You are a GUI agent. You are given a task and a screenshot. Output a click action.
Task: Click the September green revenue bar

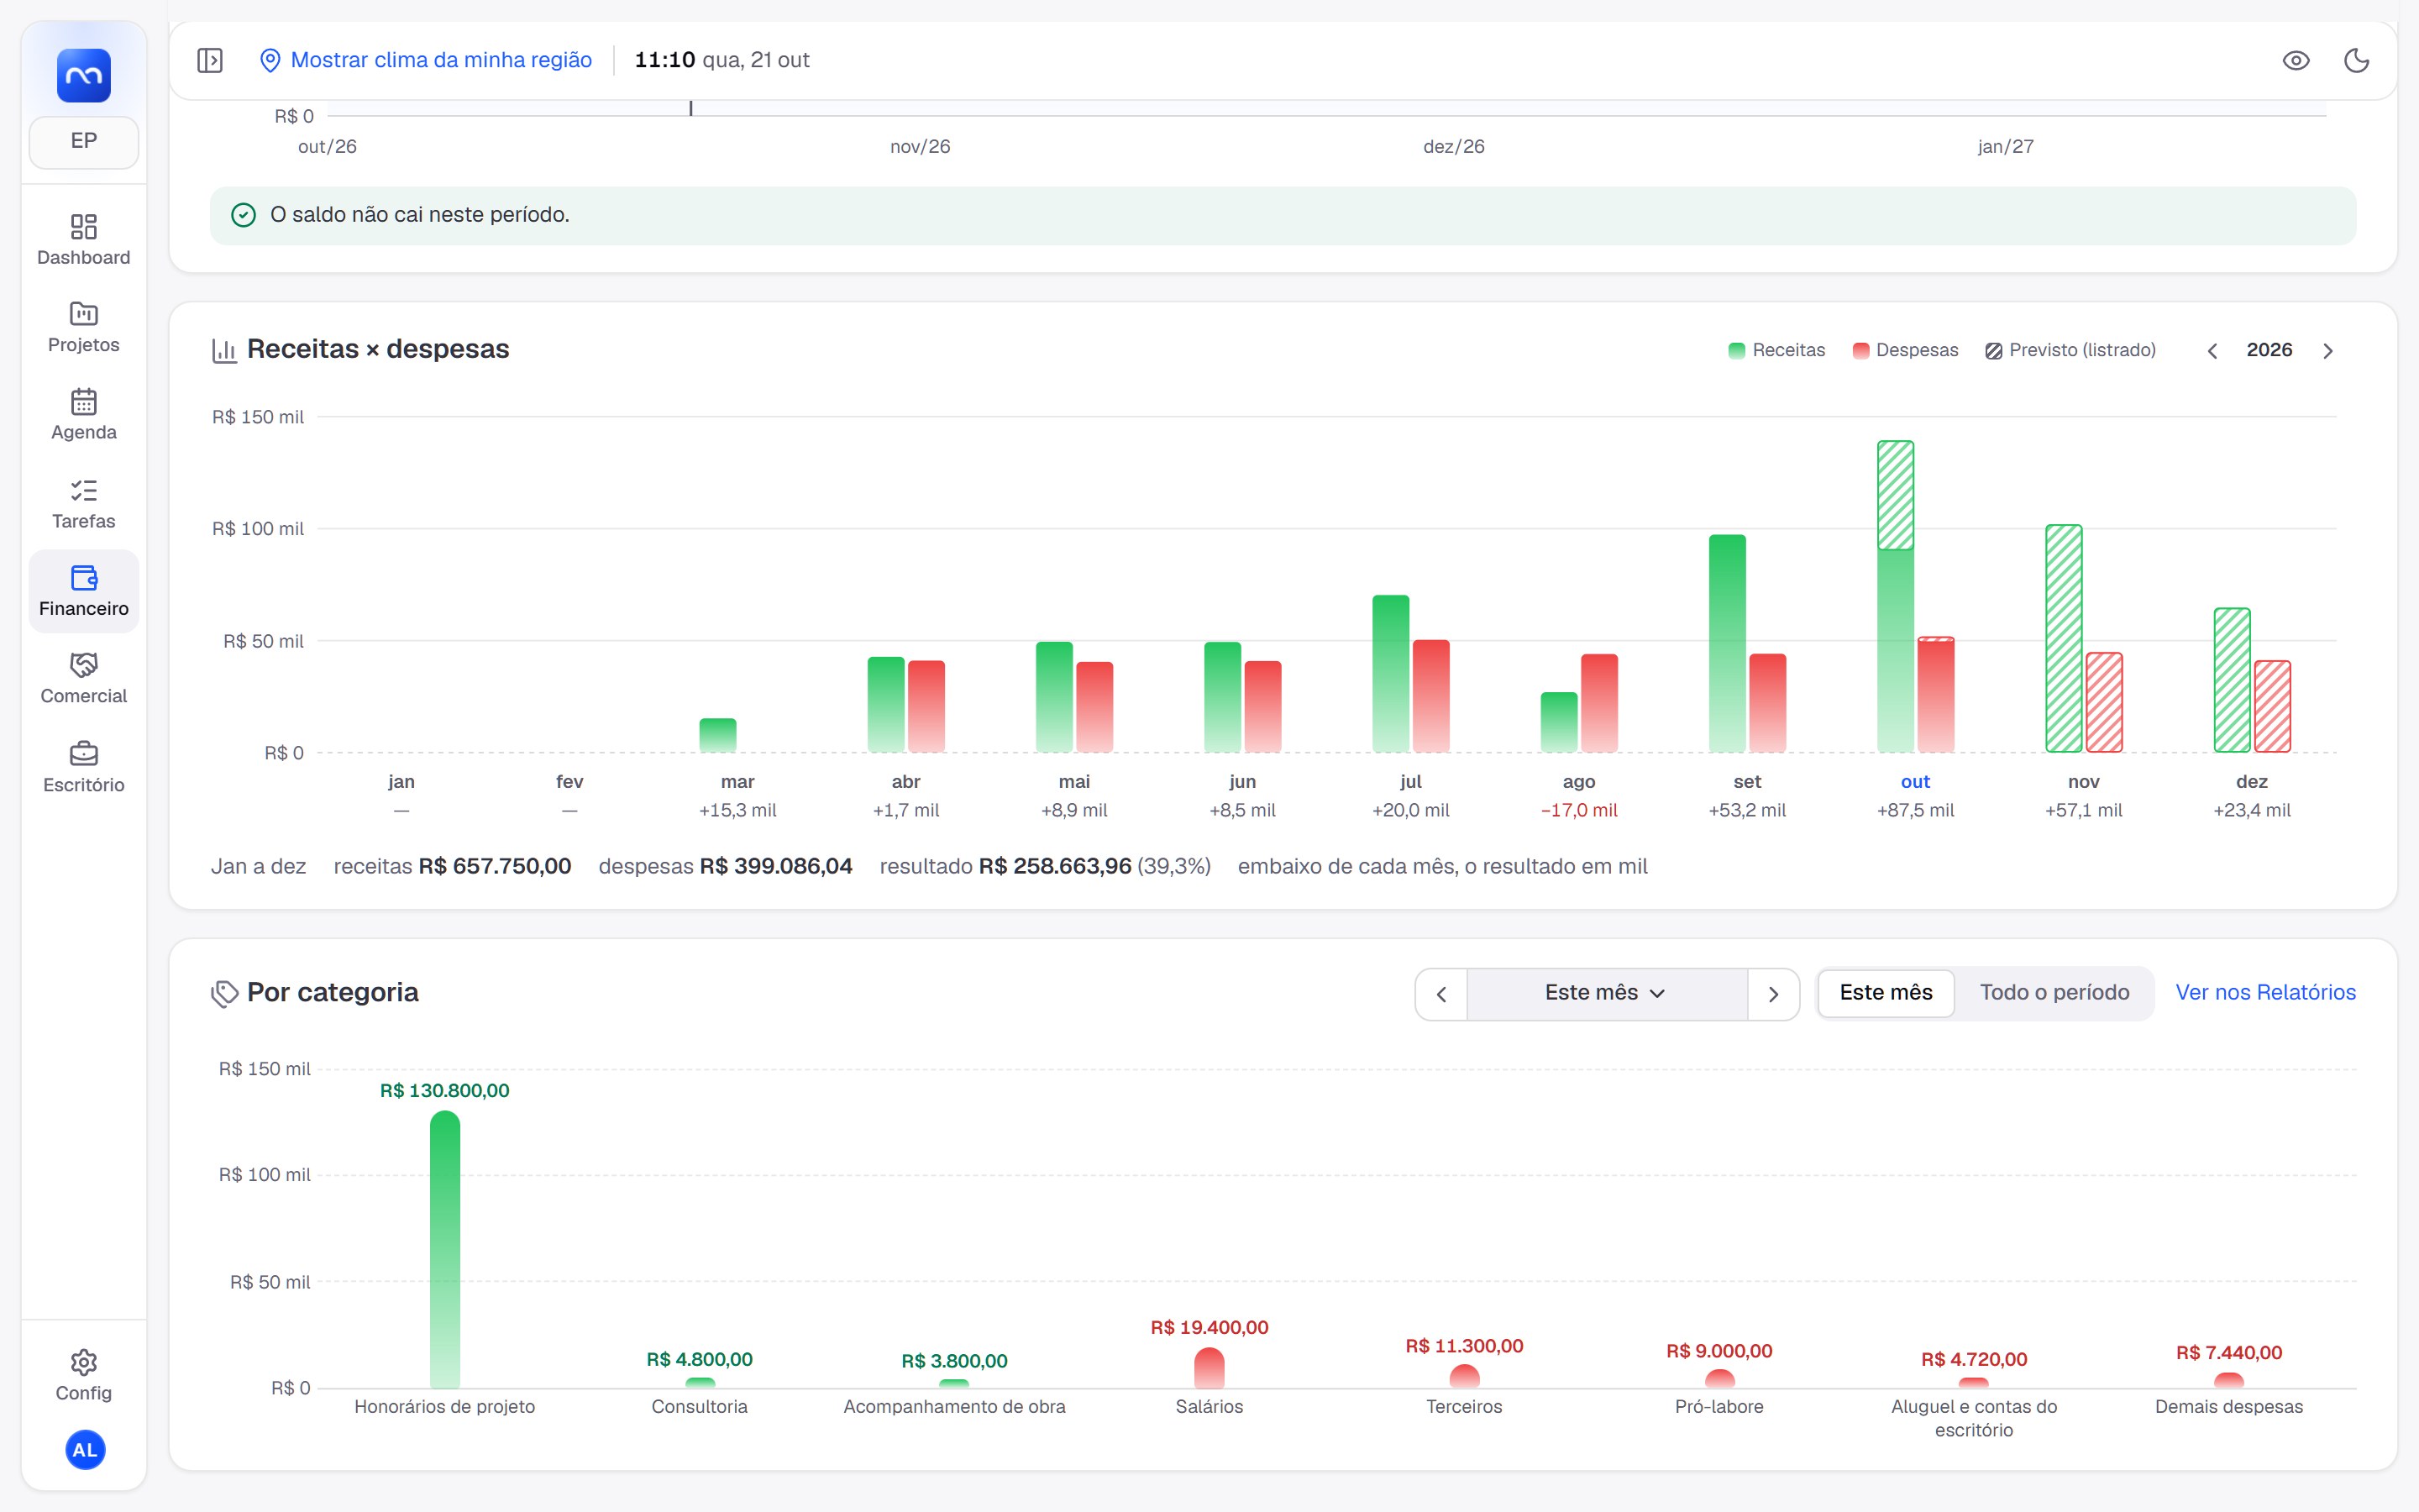[1727, 644]
